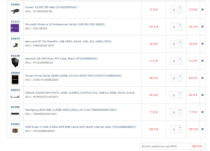The width and height of the screenshot is (210, 151).
Task: Click product code 51212
Action: pyautogui.click(x=15, y=22)
